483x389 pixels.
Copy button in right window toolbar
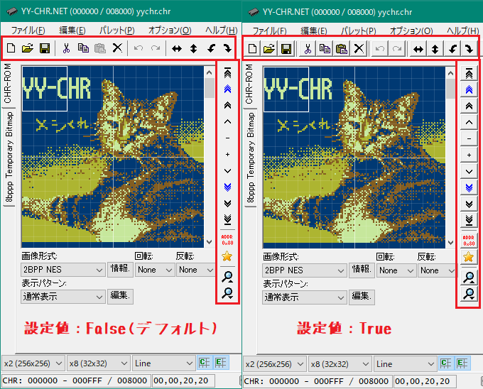[325, 48]
